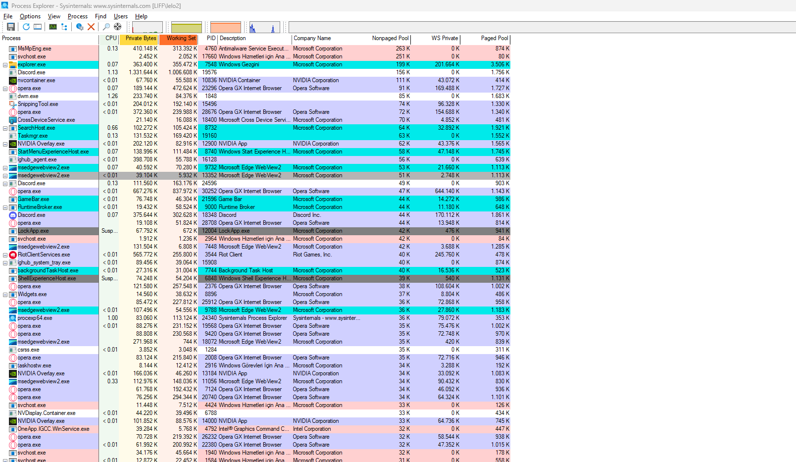The width and height of the screenshot is (796, 462).
Task: Open the CPU usage mini graph
Action: pos(148,27)
